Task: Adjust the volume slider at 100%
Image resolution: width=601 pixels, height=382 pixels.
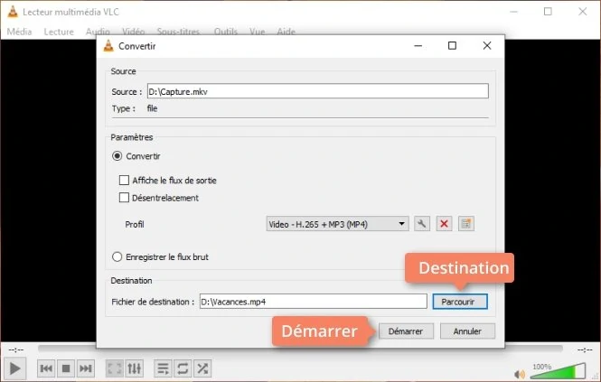Action: [559, 371]
